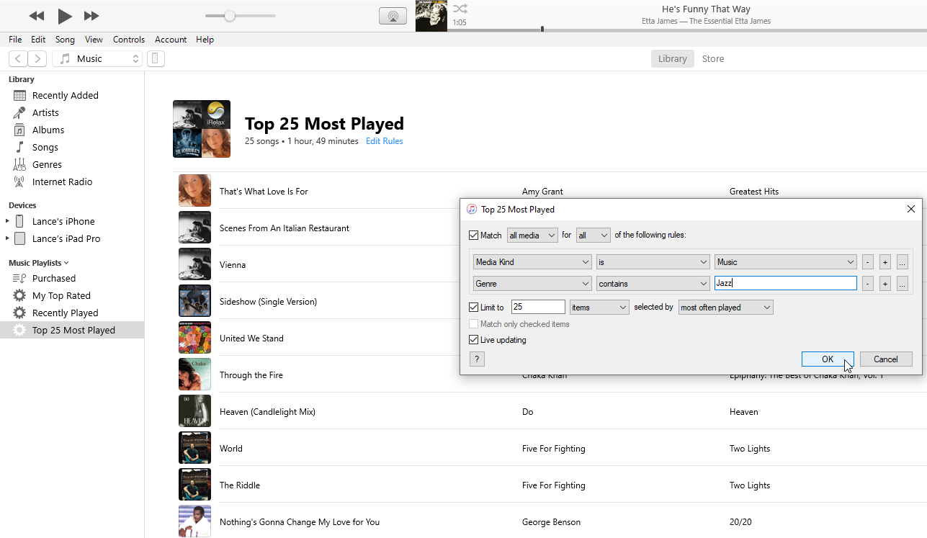This screenshot has width=927, height=538.
Task: Select Top 25 Most Played playlist
Action: (x=72, y=330)
